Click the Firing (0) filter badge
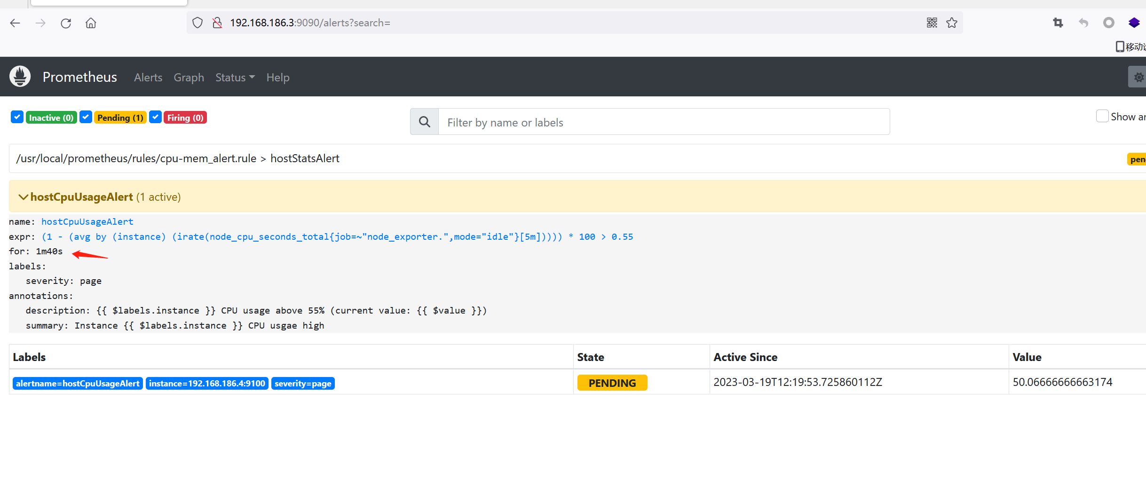Image resolution: width=1146 pixels, height=495 pixels. pos(185,118)
